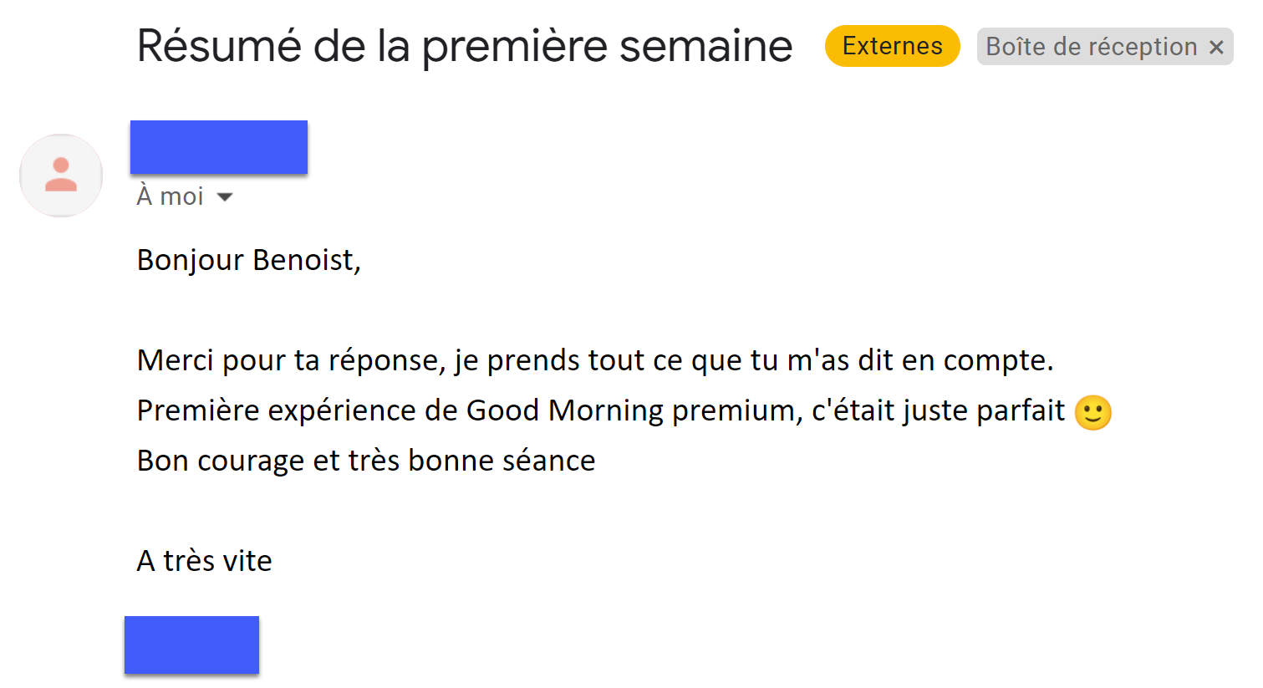Expand recipient details arrow next to À moi

tap(224, 197)
